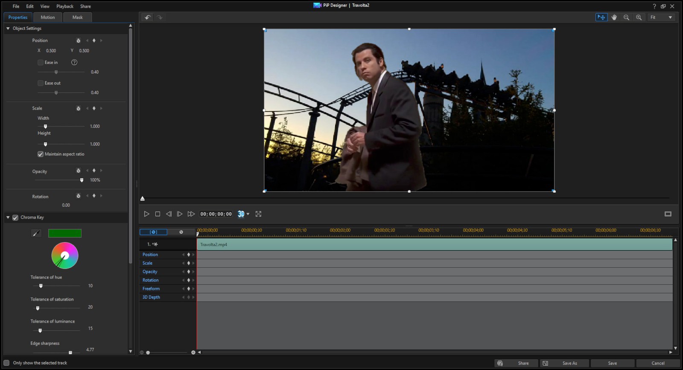The height and width of the screenshot is (370, 683).
Task: Open the Help question mark icon
Action: pos(654,6)
